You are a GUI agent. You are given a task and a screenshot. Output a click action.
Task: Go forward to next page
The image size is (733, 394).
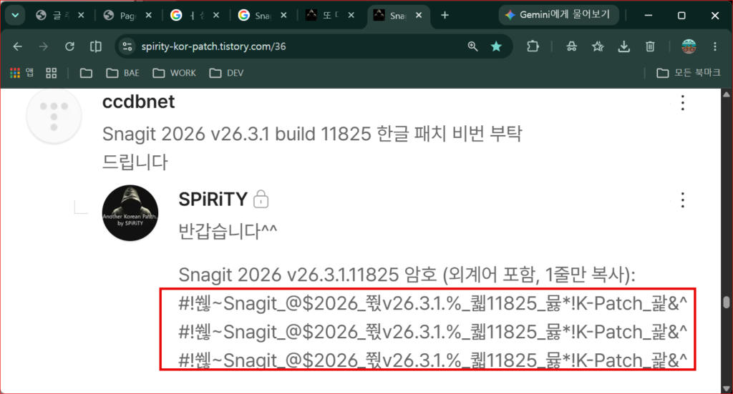pyautogui.click(x=44, y=46)
